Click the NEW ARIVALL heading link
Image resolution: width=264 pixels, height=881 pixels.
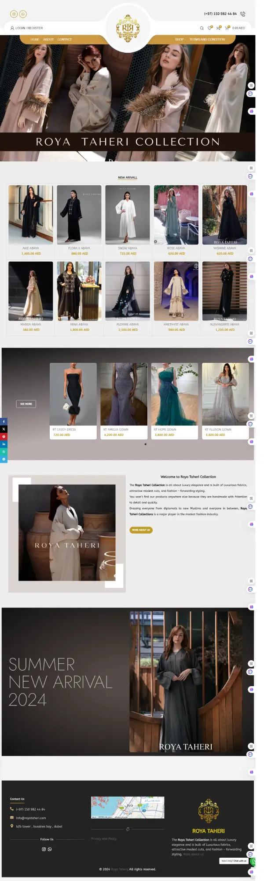point(128,178)
